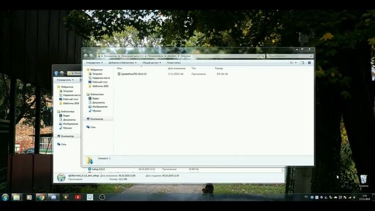
Task: Select Видео in rear window sidebar
Action: pyautogui.click(x=64, y=115)
